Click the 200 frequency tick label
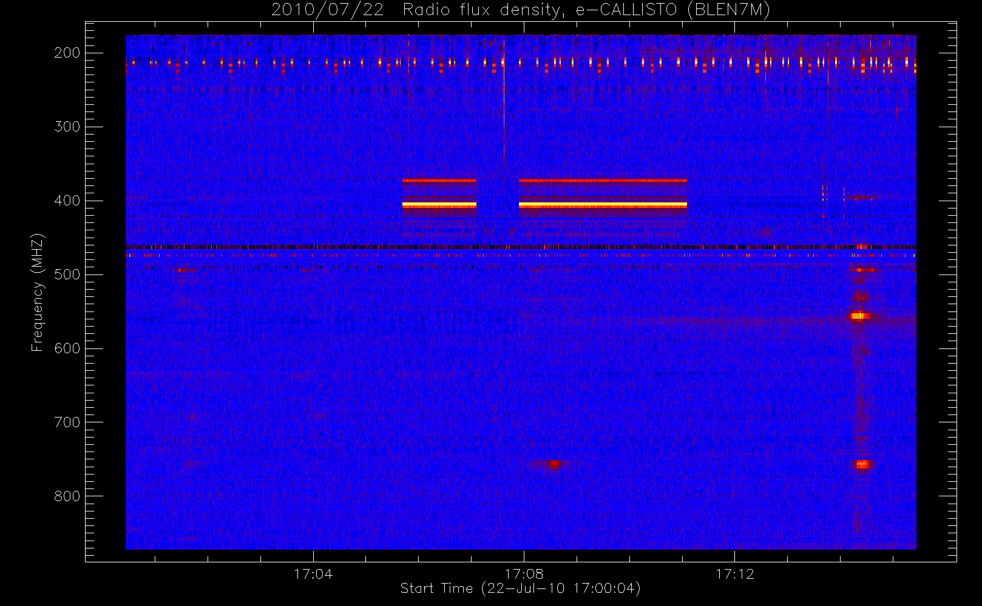The width and height of the screenshot is (982, 606). 67,53
